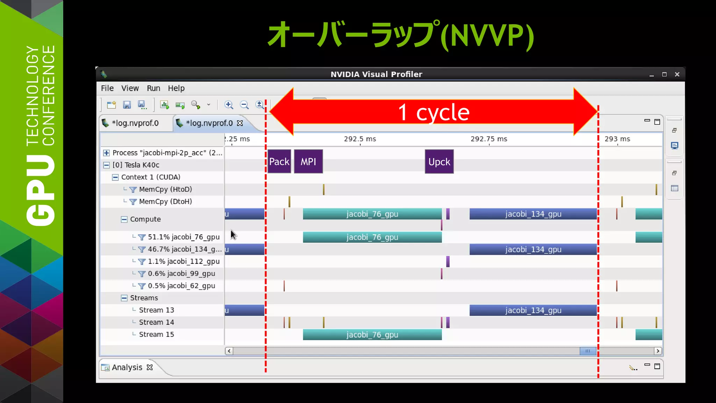
Task: Close the Analysis view tab
Action: point(150,367)
